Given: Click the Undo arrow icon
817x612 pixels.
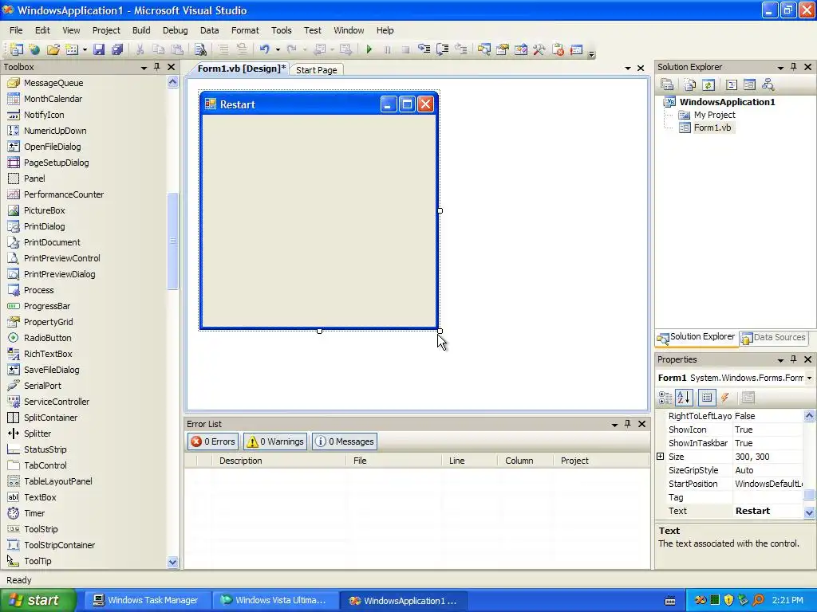Looking at the screenshot, I should click(265, 49).
